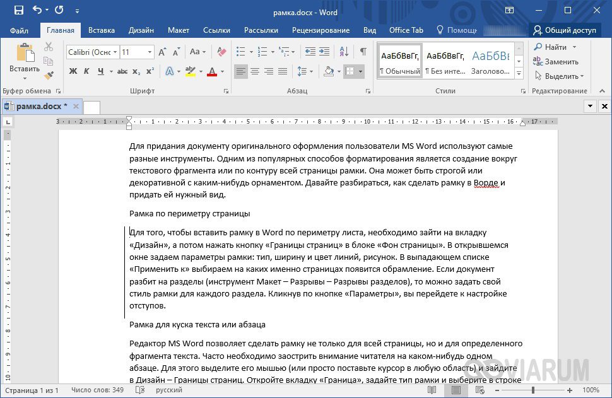Viewport: 612px width, 398px height.
Task: Click the 100% zoom level
Action: [x=591, y=390]
